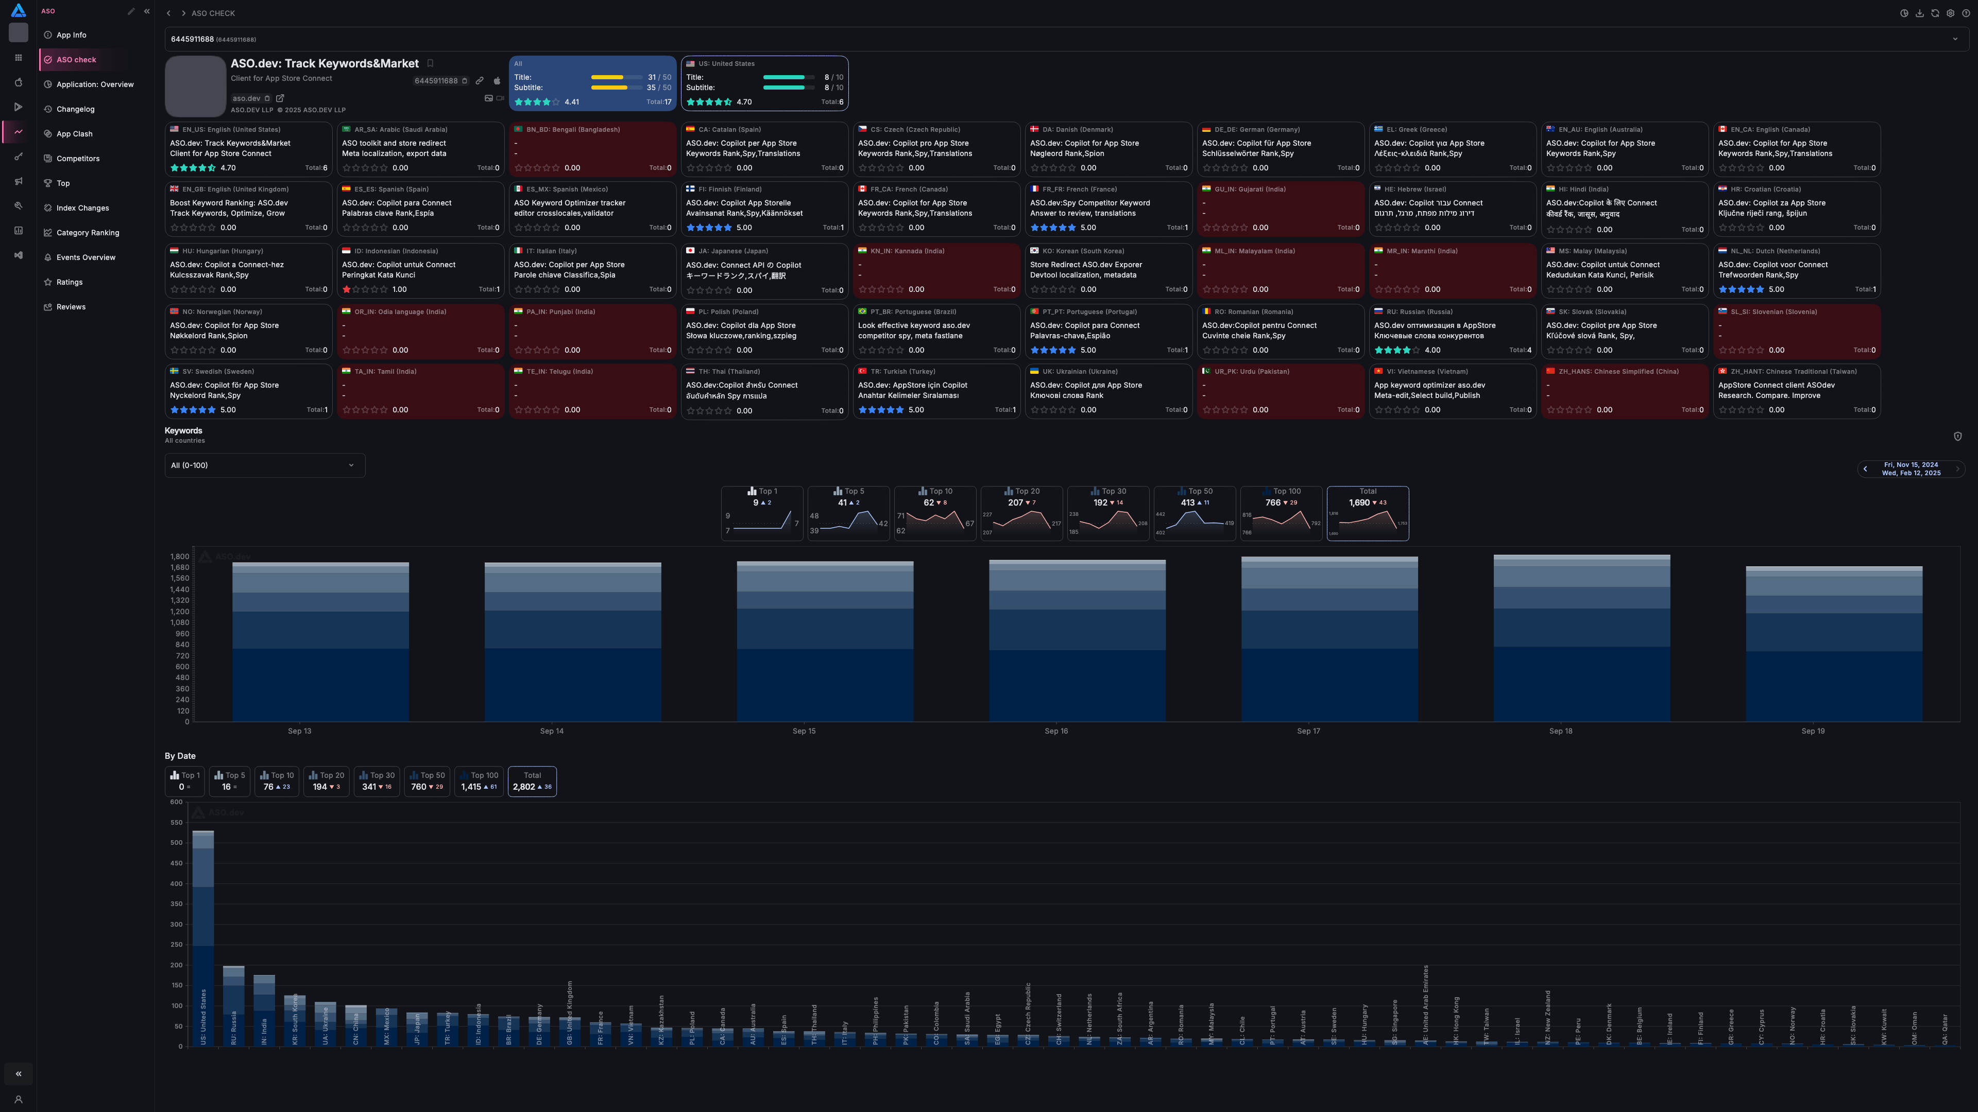Open the EN_GB English (United Kingdom) locale card

click(249, 208)
